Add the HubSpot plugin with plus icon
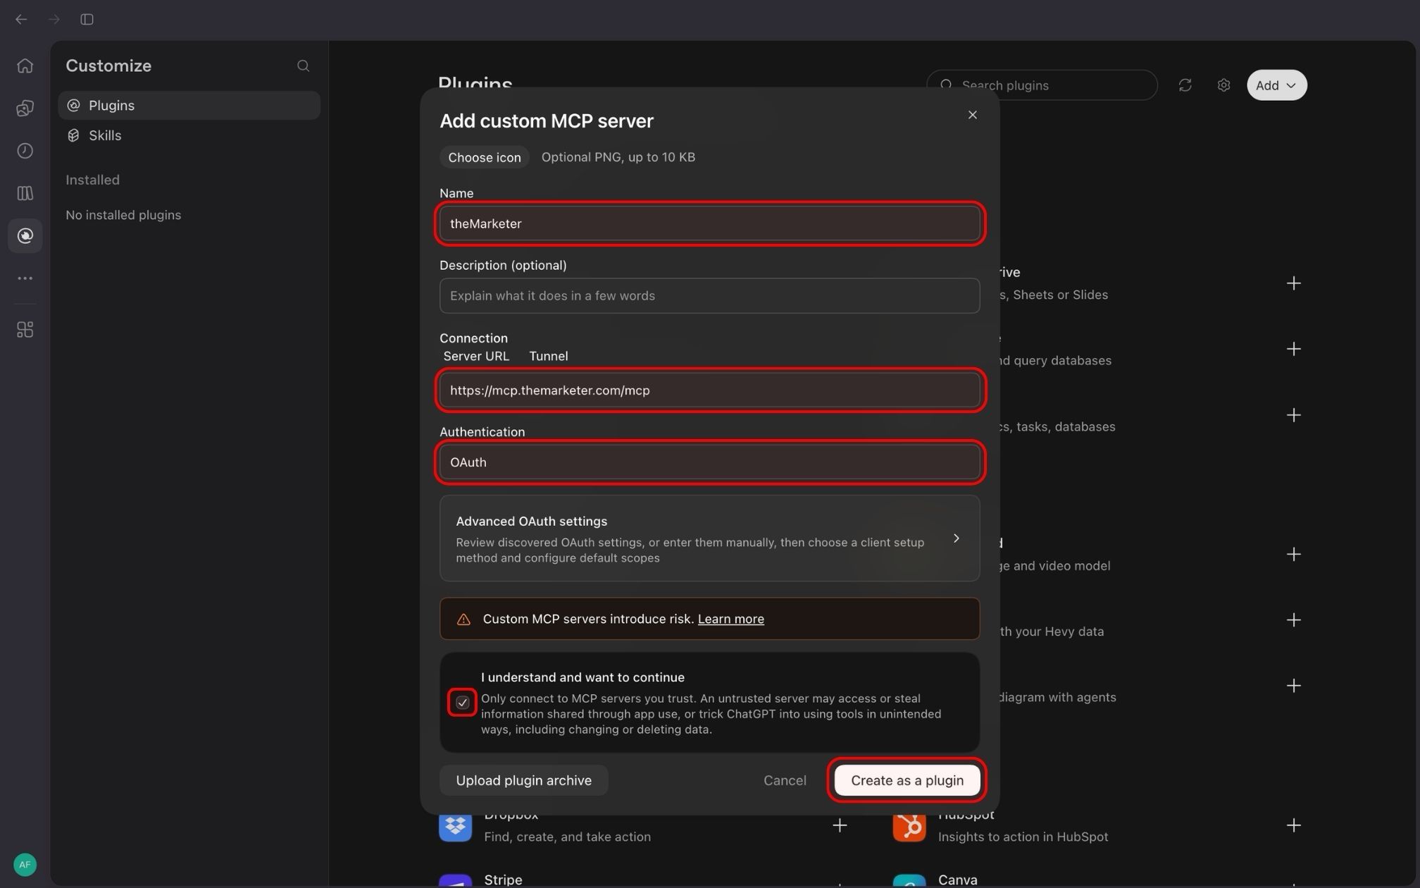This screenshot has height=888, width=1420. pos(1293,825)
